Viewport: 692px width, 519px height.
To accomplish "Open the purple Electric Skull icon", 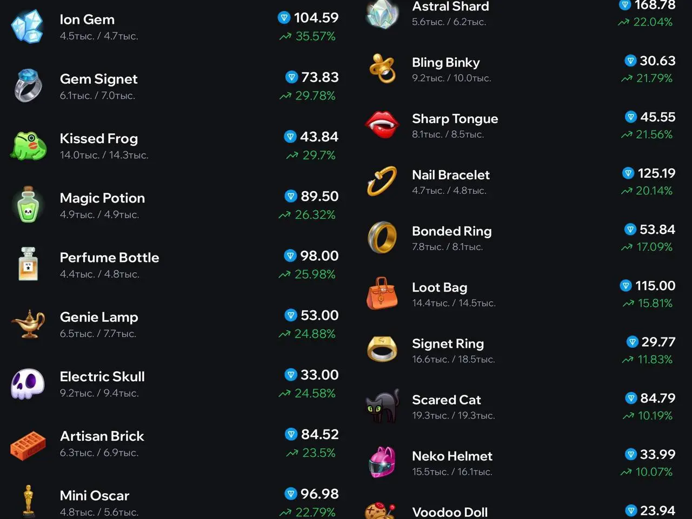I will coord(28,383).
